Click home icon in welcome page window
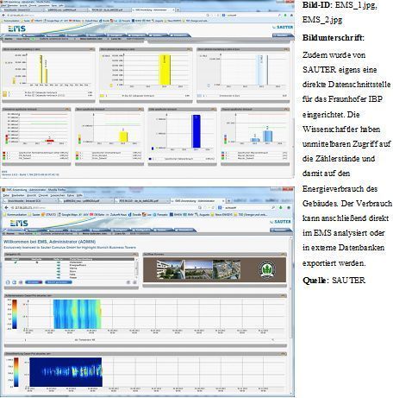393x398 pixels. pyautogui.click(x=289, y=207)
